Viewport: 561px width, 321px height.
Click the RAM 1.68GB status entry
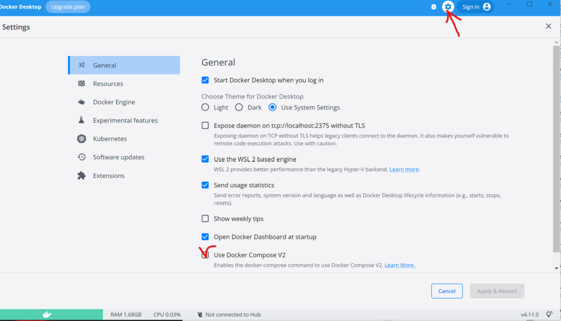click(126, 314)
